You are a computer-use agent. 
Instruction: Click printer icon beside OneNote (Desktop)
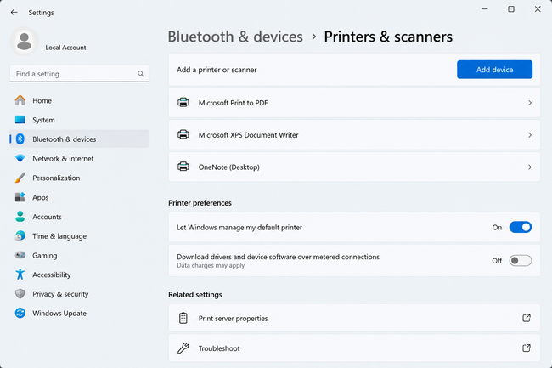[x=183, y=167]
